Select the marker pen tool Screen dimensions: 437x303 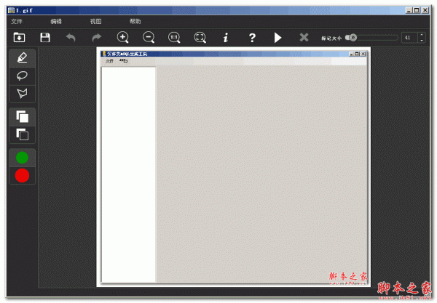pyautogui.click(x=22, y=58)
